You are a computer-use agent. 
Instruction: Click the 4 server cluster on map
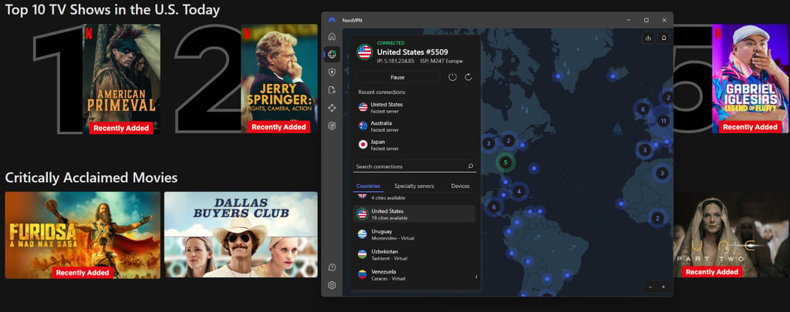pyautogui.click(x=518, y=191)
